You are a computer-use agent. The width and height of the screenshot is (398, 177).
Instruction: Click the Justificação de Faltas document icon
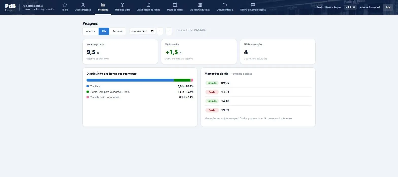click(x=148, y=5)
